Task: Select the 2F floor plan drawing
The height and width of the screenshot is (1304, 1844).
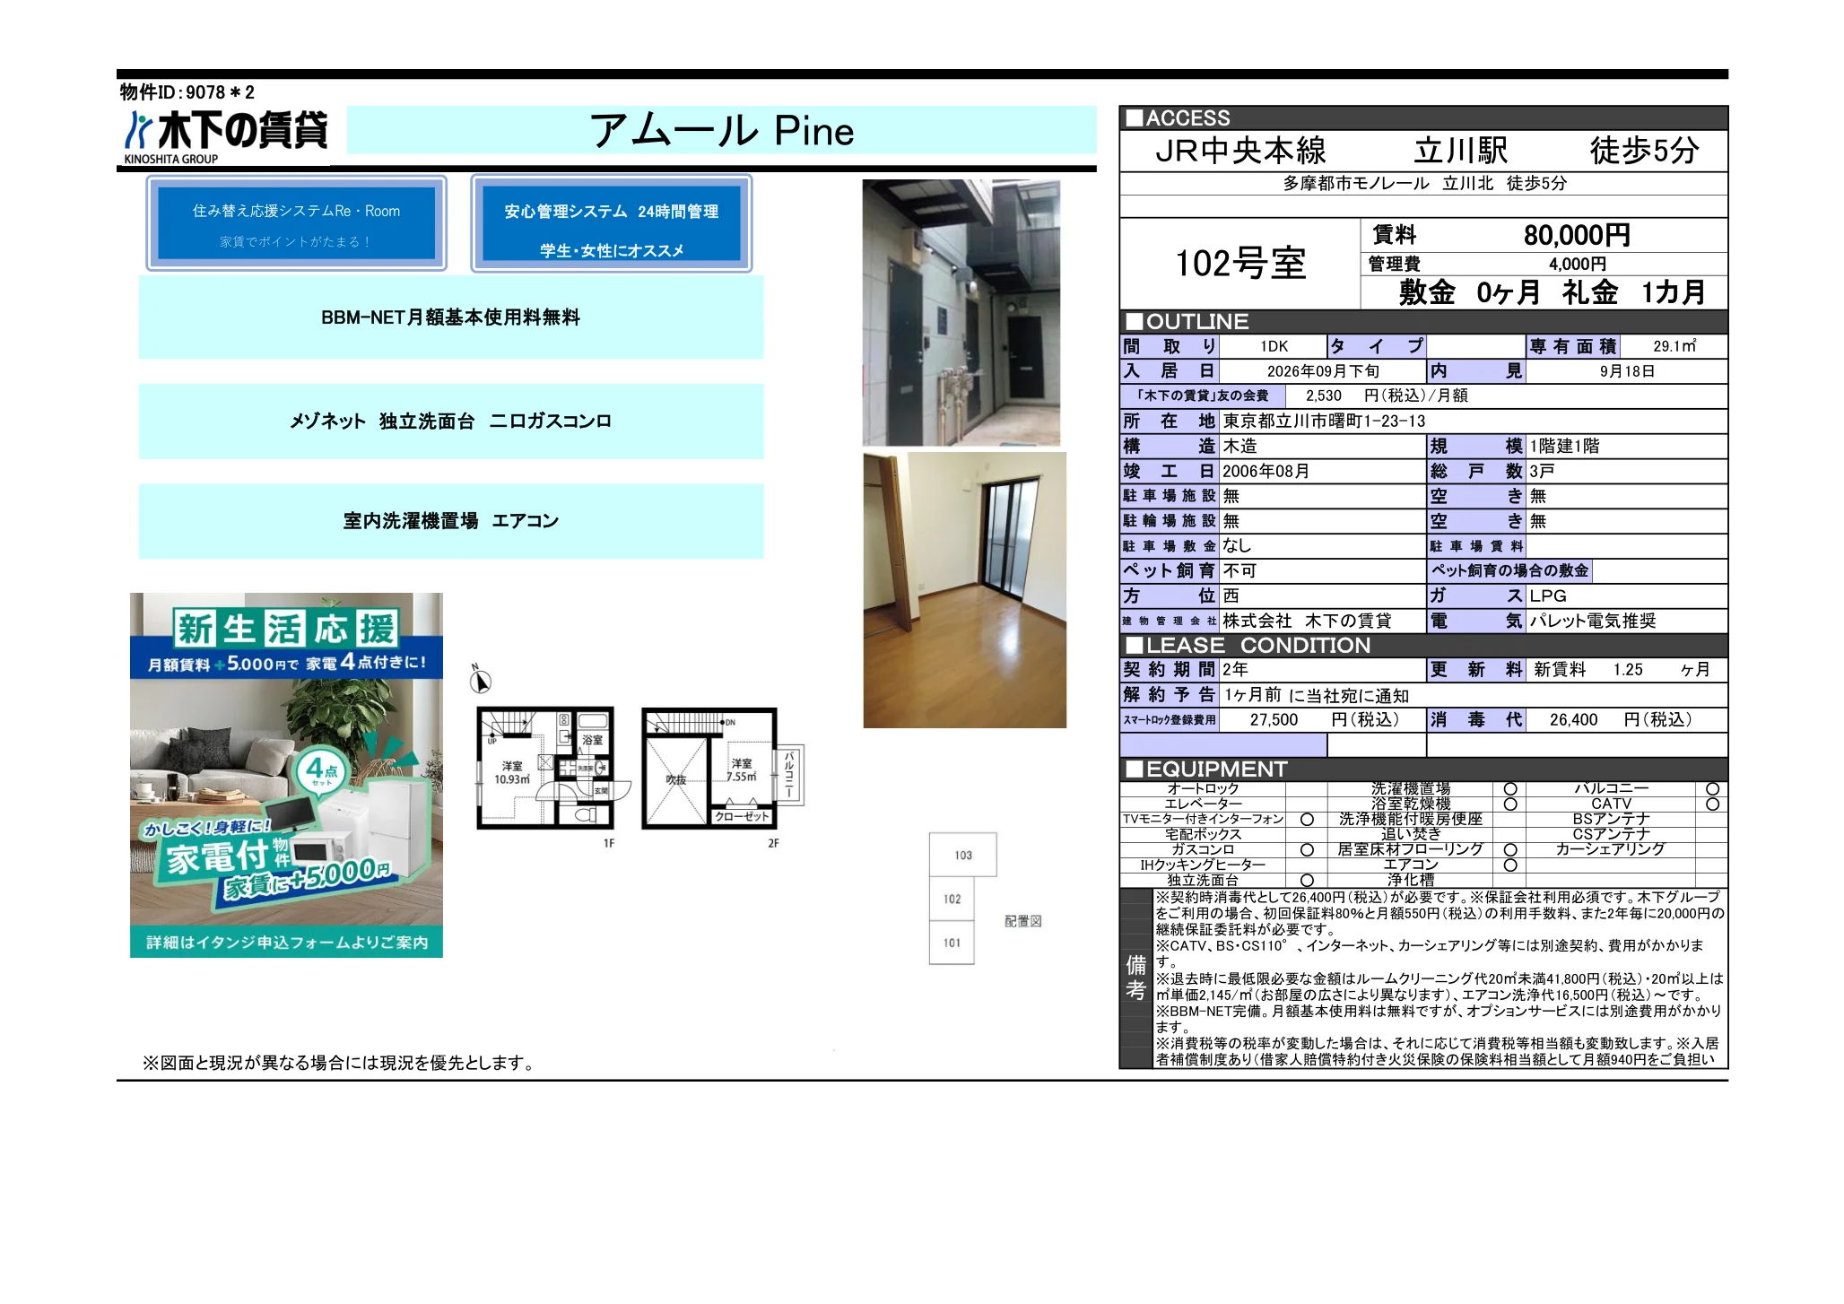Action: (723, 768)
